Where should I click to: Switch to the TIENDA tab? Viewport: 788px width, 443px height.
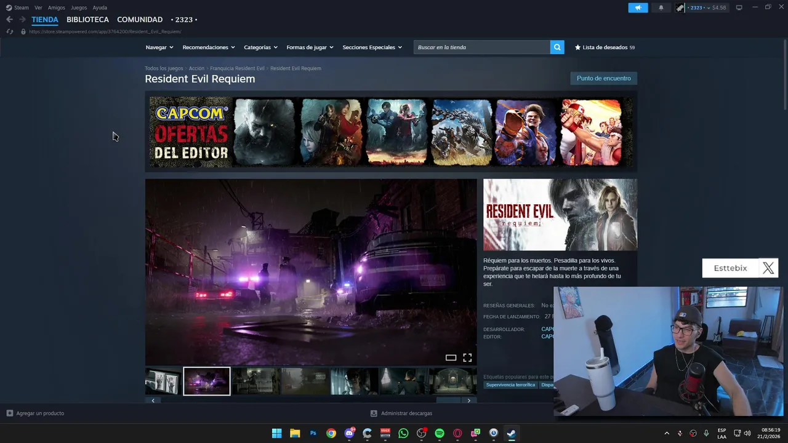(x=45, y=20)
